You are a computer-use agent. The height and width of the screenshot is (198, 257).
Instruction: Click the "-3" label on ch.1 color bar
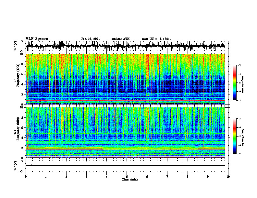coord(239,65)
